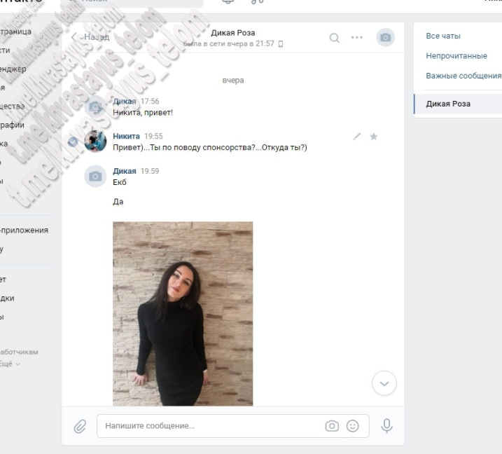Mark Никита's message important with star
The image size is (502, 454).
[374, 137]
